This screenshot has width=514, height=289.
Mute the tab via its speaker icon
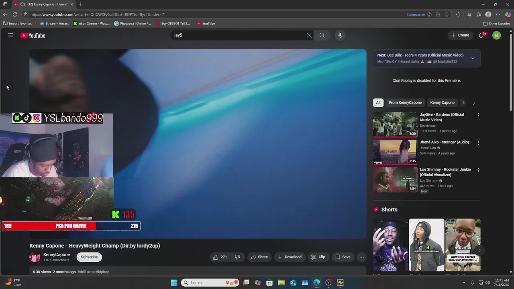(x=22, y=4)
